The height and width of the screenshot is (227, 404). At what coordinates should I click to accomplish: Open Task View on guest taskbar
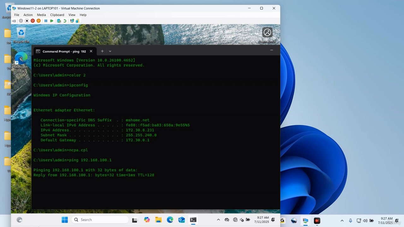point(134,220)
